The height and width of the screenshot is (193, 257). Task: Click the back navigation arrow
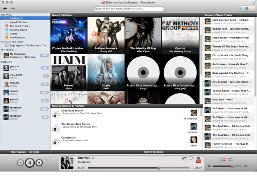(x=5, y=9)
